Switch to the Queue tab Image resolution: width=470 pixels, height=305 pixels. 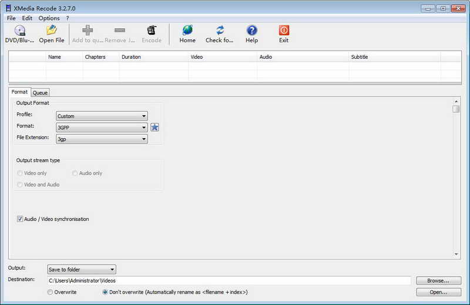(x=40, y=93)
